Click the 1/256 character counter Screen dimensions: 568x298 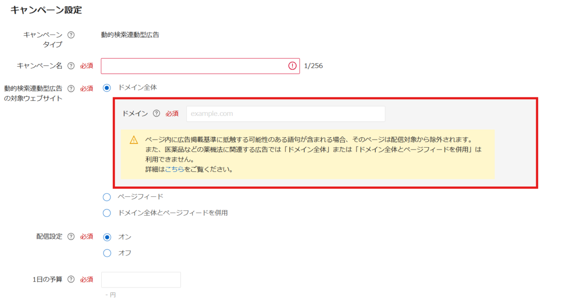[313, 66]
